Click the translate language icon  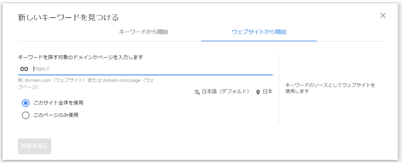pyautogui.click(x=197, y=92)
